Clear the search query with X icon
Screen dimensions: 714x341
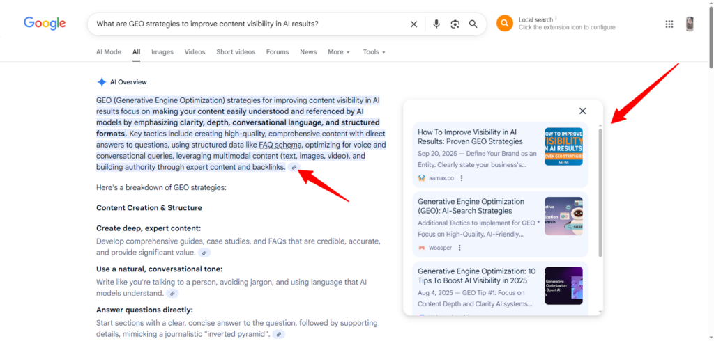click(413, 24)
